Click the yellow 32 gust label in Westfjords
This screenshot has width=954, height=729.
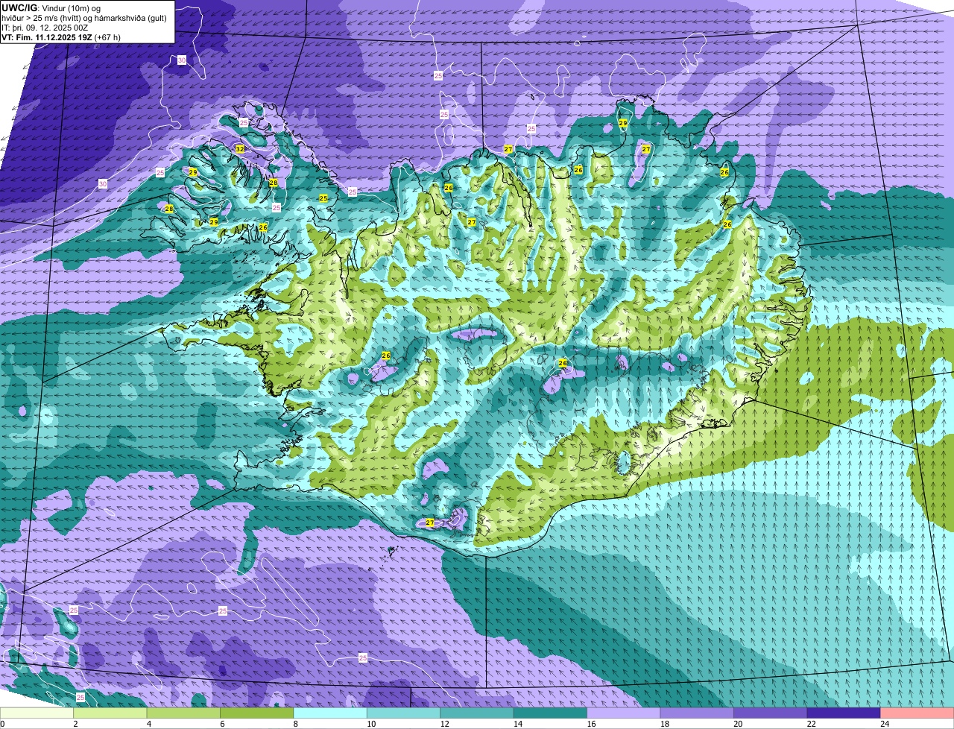pos(239,149)
